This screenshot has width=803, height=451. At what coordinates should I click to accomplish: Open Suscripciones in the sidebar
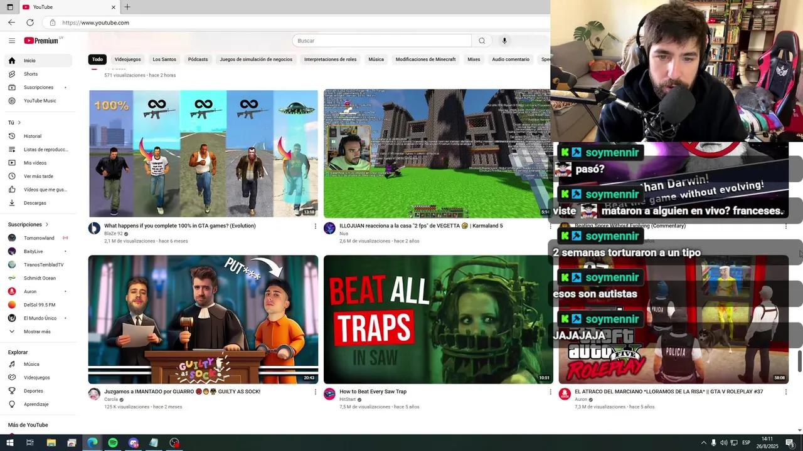39,87
